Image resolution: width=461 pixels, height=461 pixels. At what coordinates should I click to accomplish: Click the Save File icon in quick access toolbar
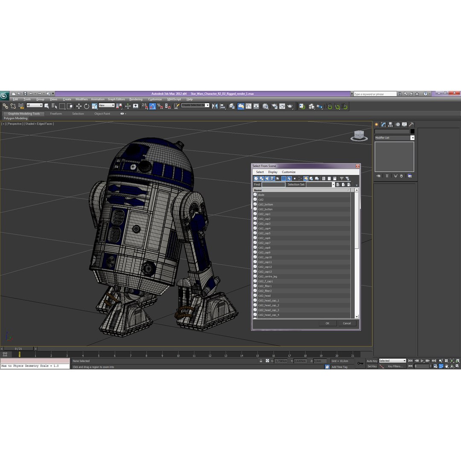tap(25, 94)
